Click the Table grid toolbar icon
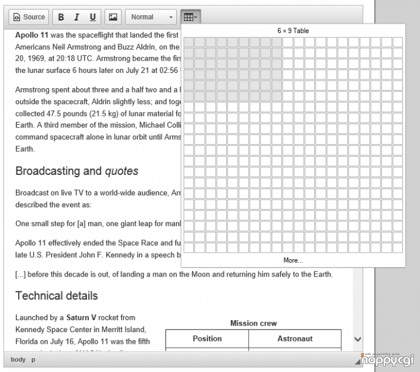Image resolution: width=420 pixels, height=372 pixels. click(189, 18)
